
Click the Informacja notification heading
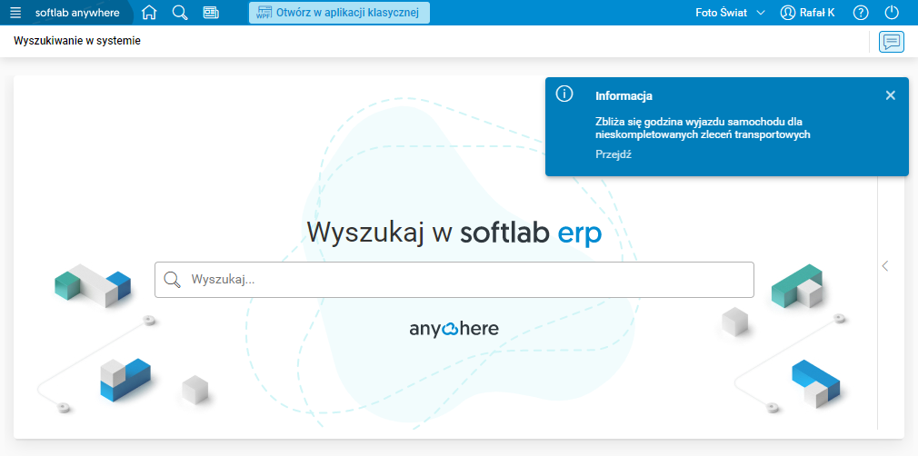click(624, 96)
